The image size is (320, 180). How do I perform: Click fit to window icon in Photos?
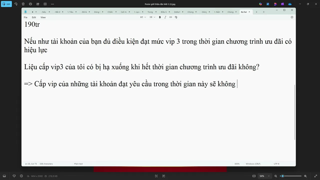[254, 176]
